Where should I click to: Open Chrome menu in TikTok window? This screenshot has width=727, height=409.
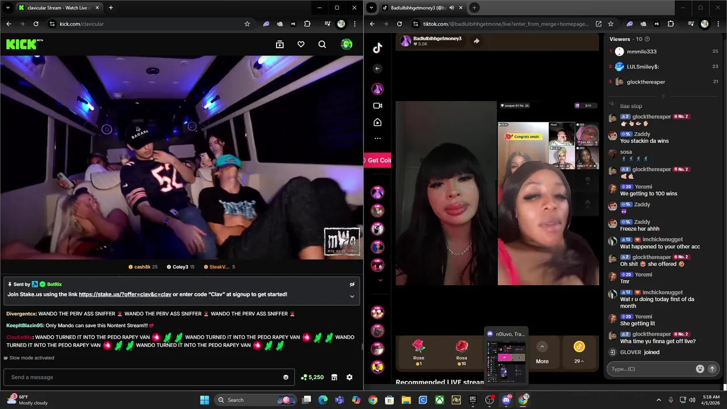[718, 24]
